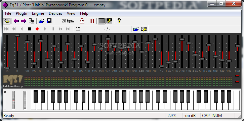244x121 pixels.
Task: Click the red triple exclamation panic icon
Action: tap(92, 21)
